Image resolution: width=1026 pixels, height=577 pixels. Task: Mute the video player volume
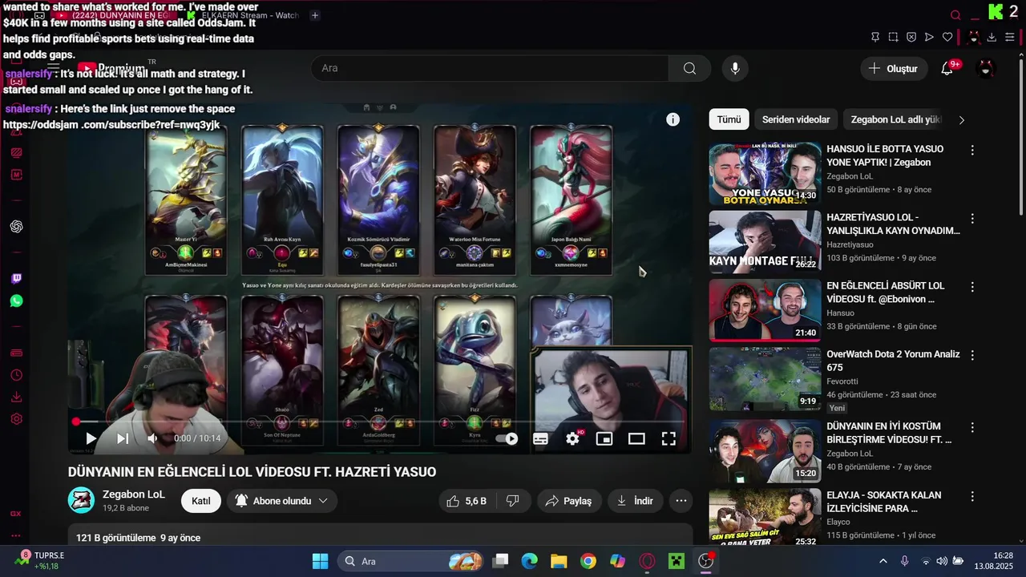[x=153, y=438]
